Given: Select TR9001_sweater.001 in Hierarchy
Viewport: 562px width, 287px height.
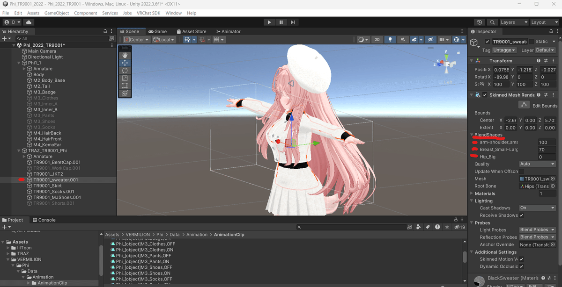Looking at the screenshot, I should [x=55, y=180].
